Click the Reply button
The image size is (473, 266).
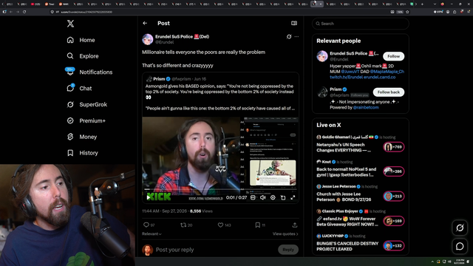pos(288,250)
